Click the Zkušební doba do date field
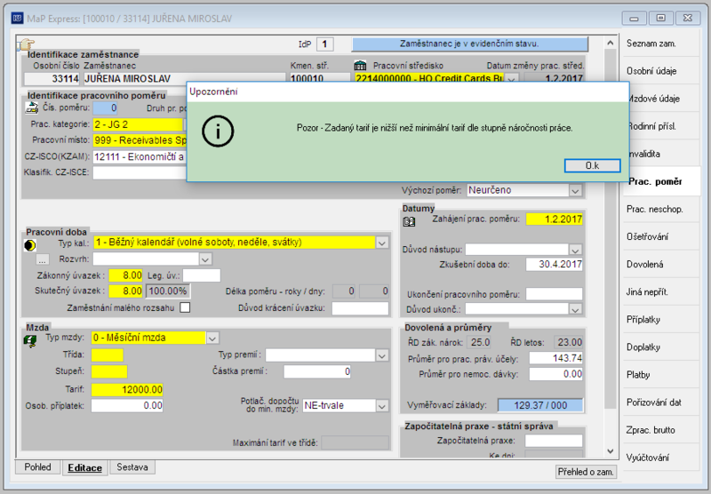The width and height of the screenshot is (711, 494). [x=554, y=264]
